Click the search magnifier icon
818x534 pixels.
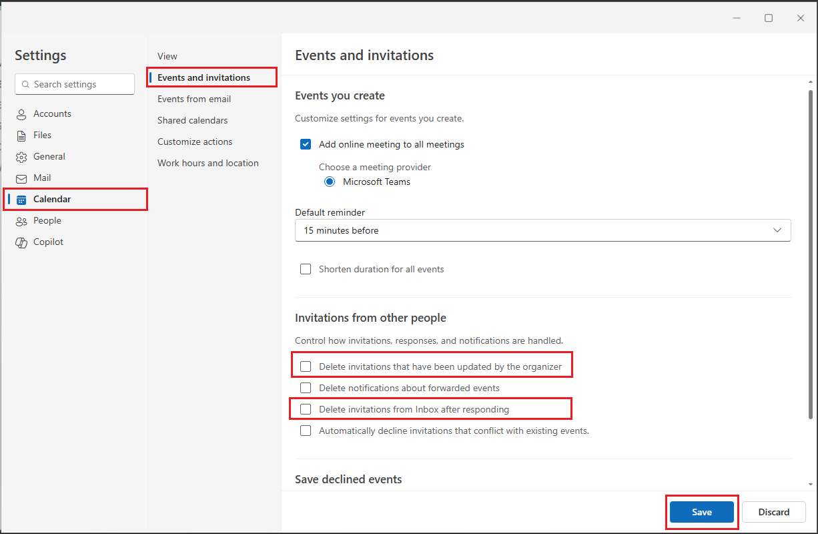coord(26,85)
